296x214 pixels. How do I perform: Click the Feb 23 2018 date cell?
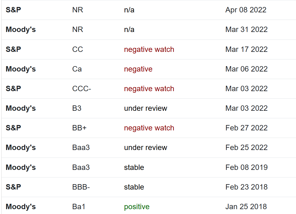click(x=246, y=187)
